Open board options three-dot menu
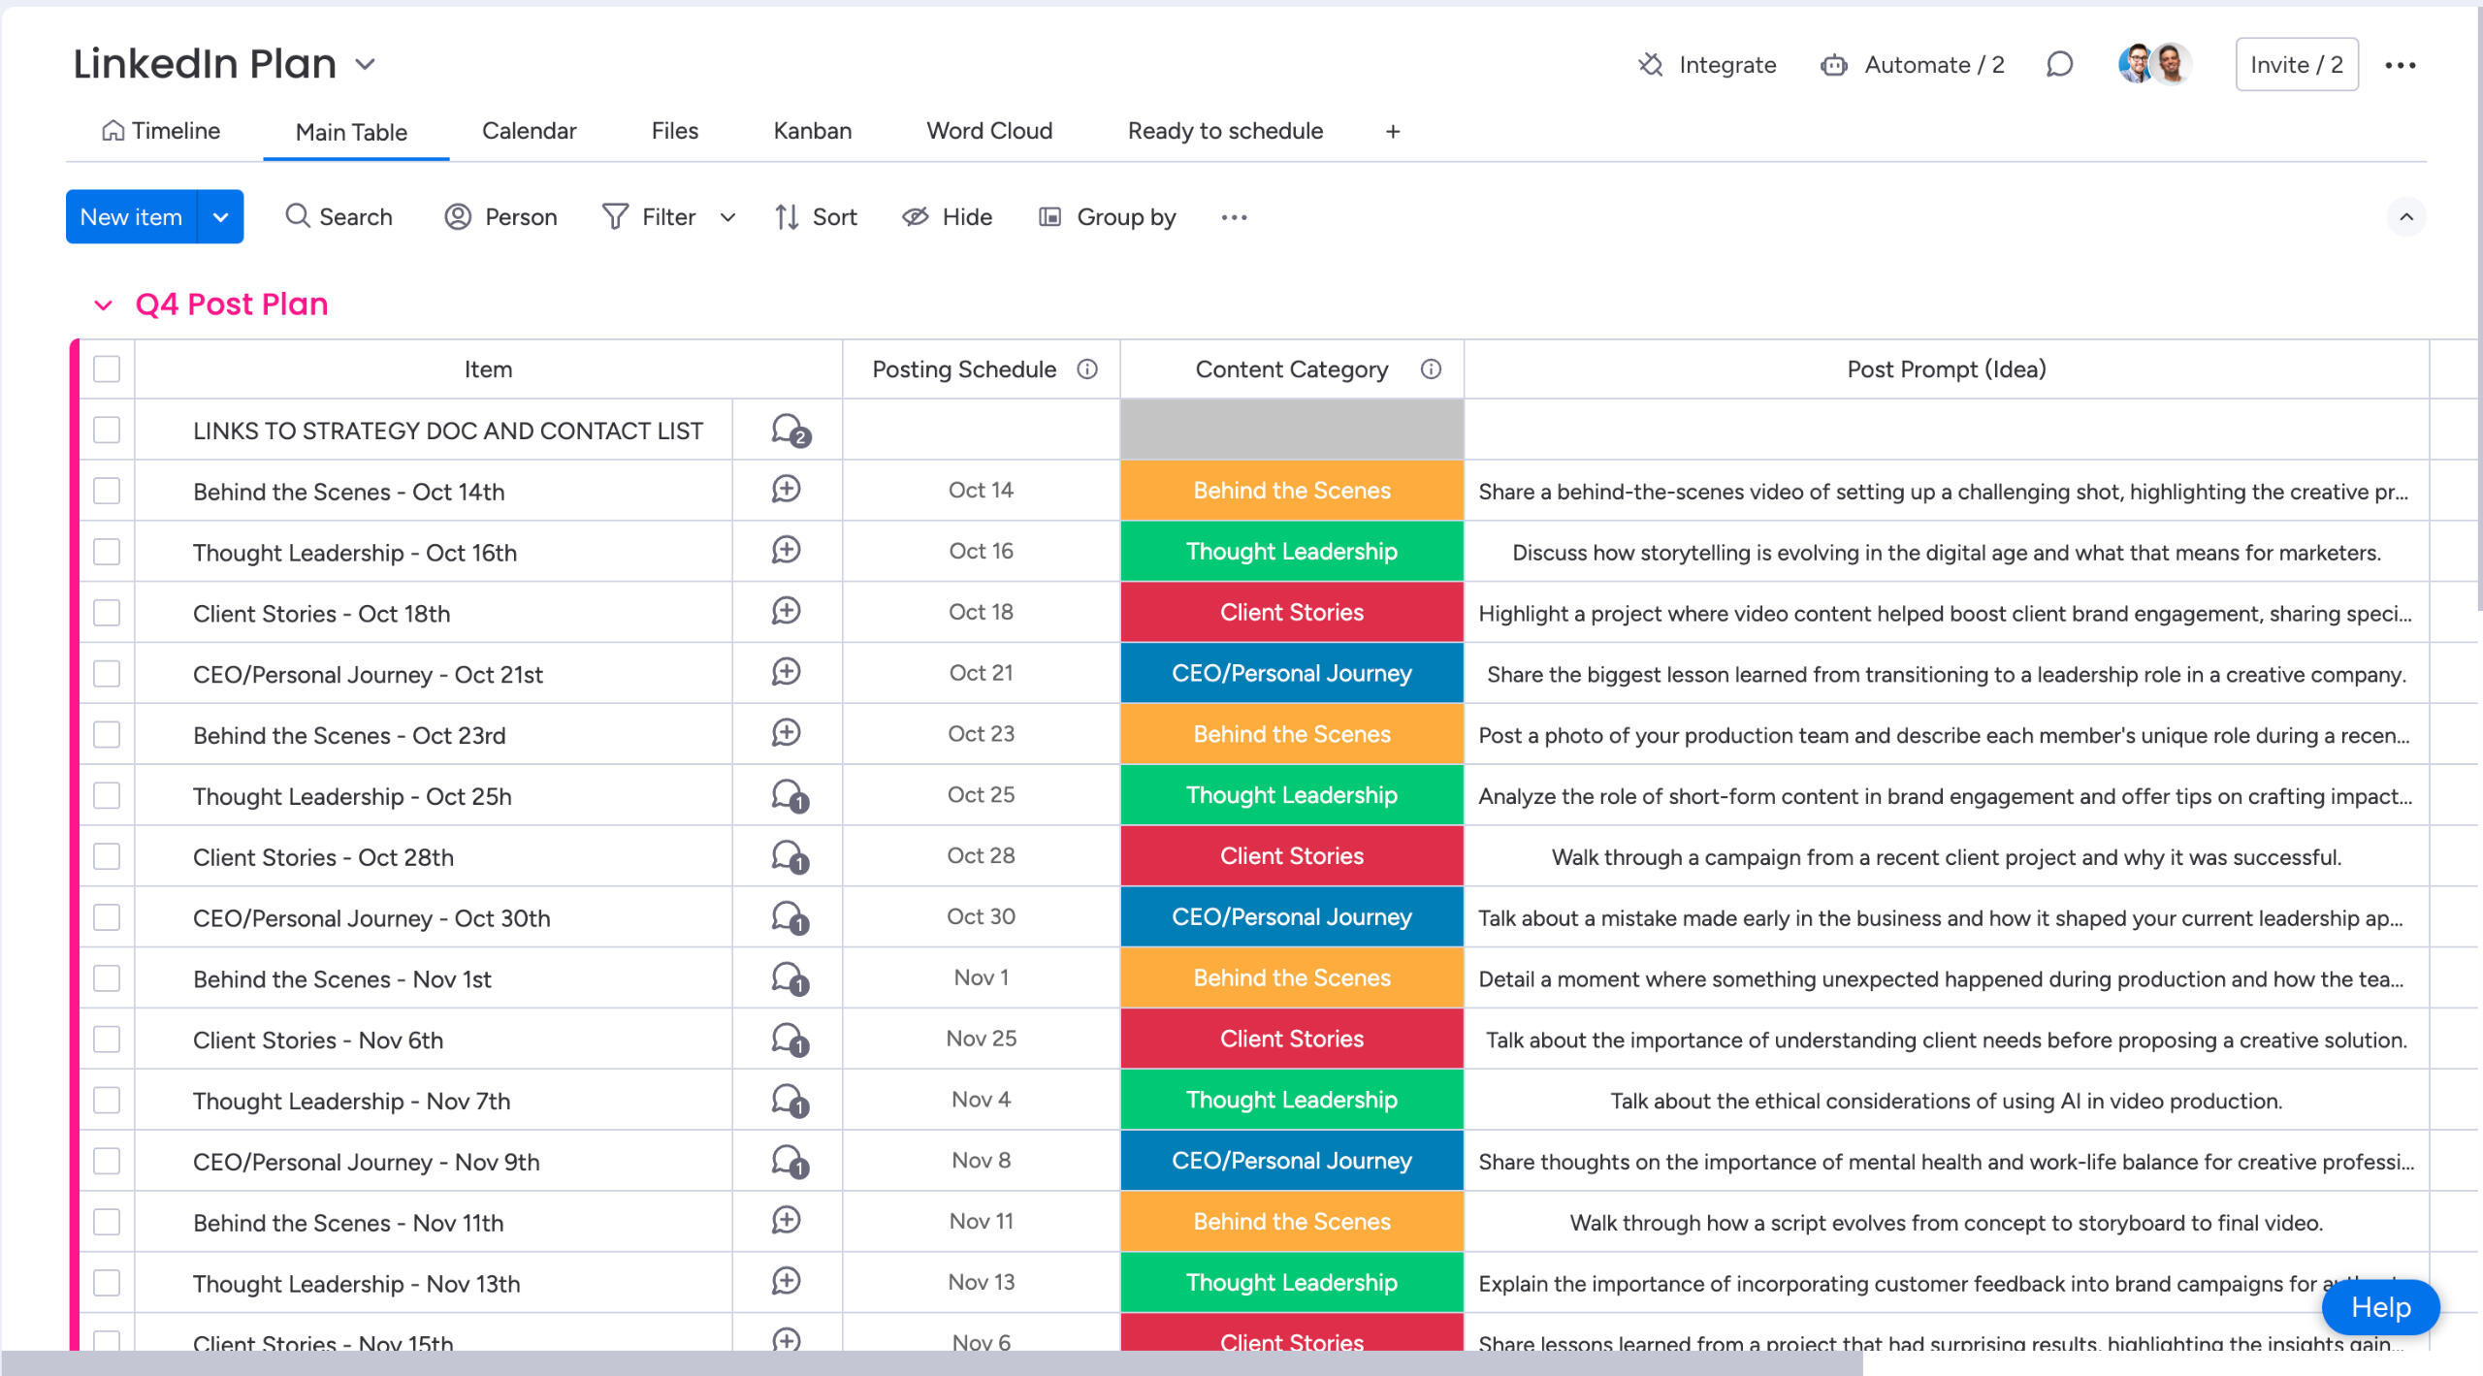 coord(2400,65)
